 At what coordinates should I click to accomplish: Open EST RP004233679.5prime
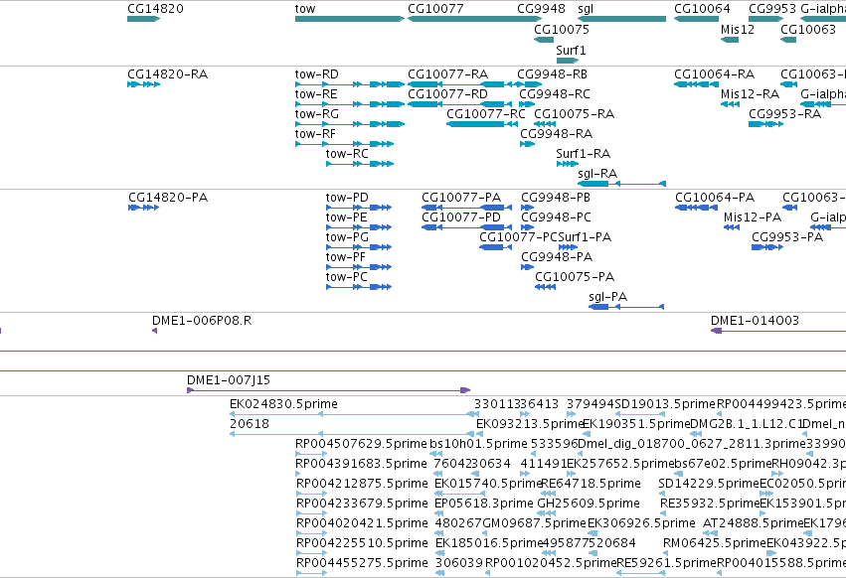point(311,513)
